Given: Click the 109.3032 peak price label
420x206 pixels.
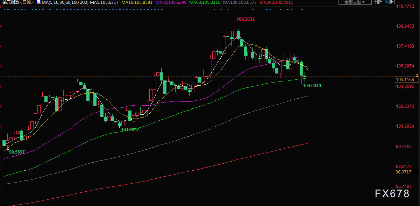Looking at the screenshot, I should (245, 19).
